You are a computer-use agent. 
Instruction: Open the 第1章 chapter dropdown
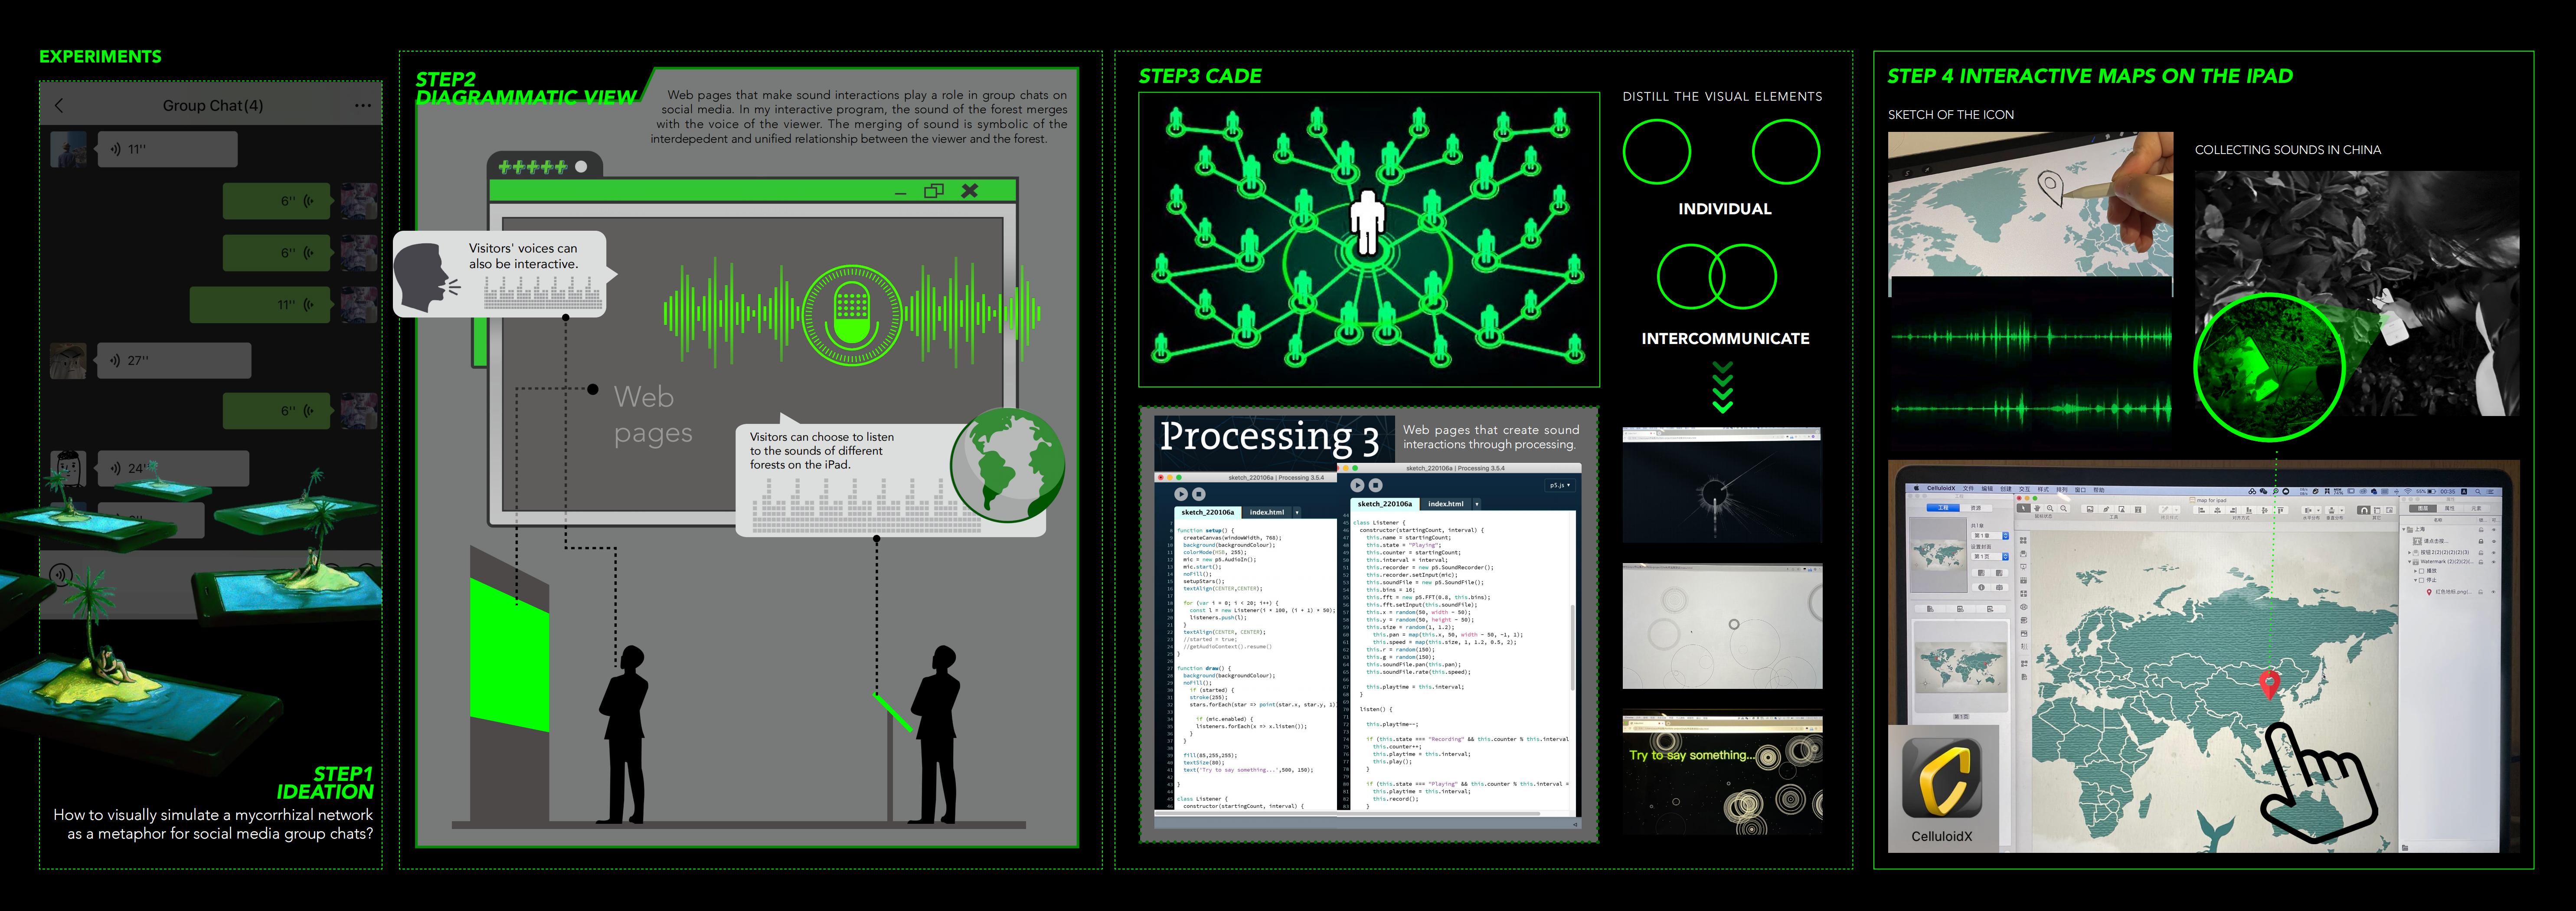coord(1990,536)
